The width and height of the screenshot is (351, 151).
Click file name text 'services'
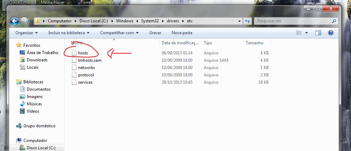pos(85,82)
